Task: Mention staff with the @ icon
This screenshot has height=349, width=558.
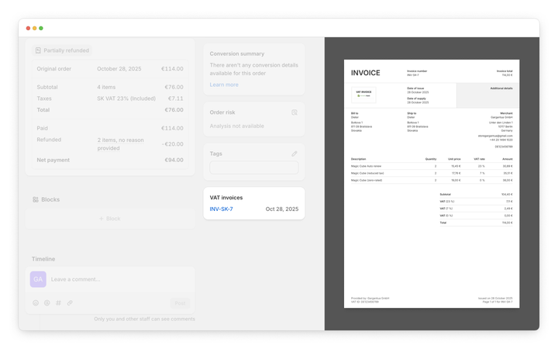Action: pyautogui.click(x=47, y=303)
